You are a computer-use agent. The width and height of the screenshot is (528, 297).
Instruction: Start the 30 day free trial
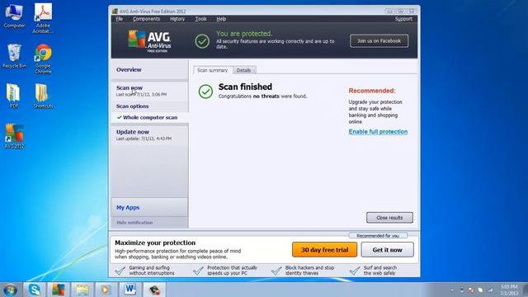(324, 250)
